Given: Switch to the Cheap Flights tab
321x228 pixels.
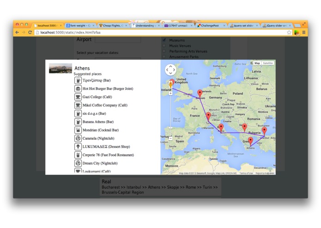Looking at the screenshot, I should (x=113, y=25).
